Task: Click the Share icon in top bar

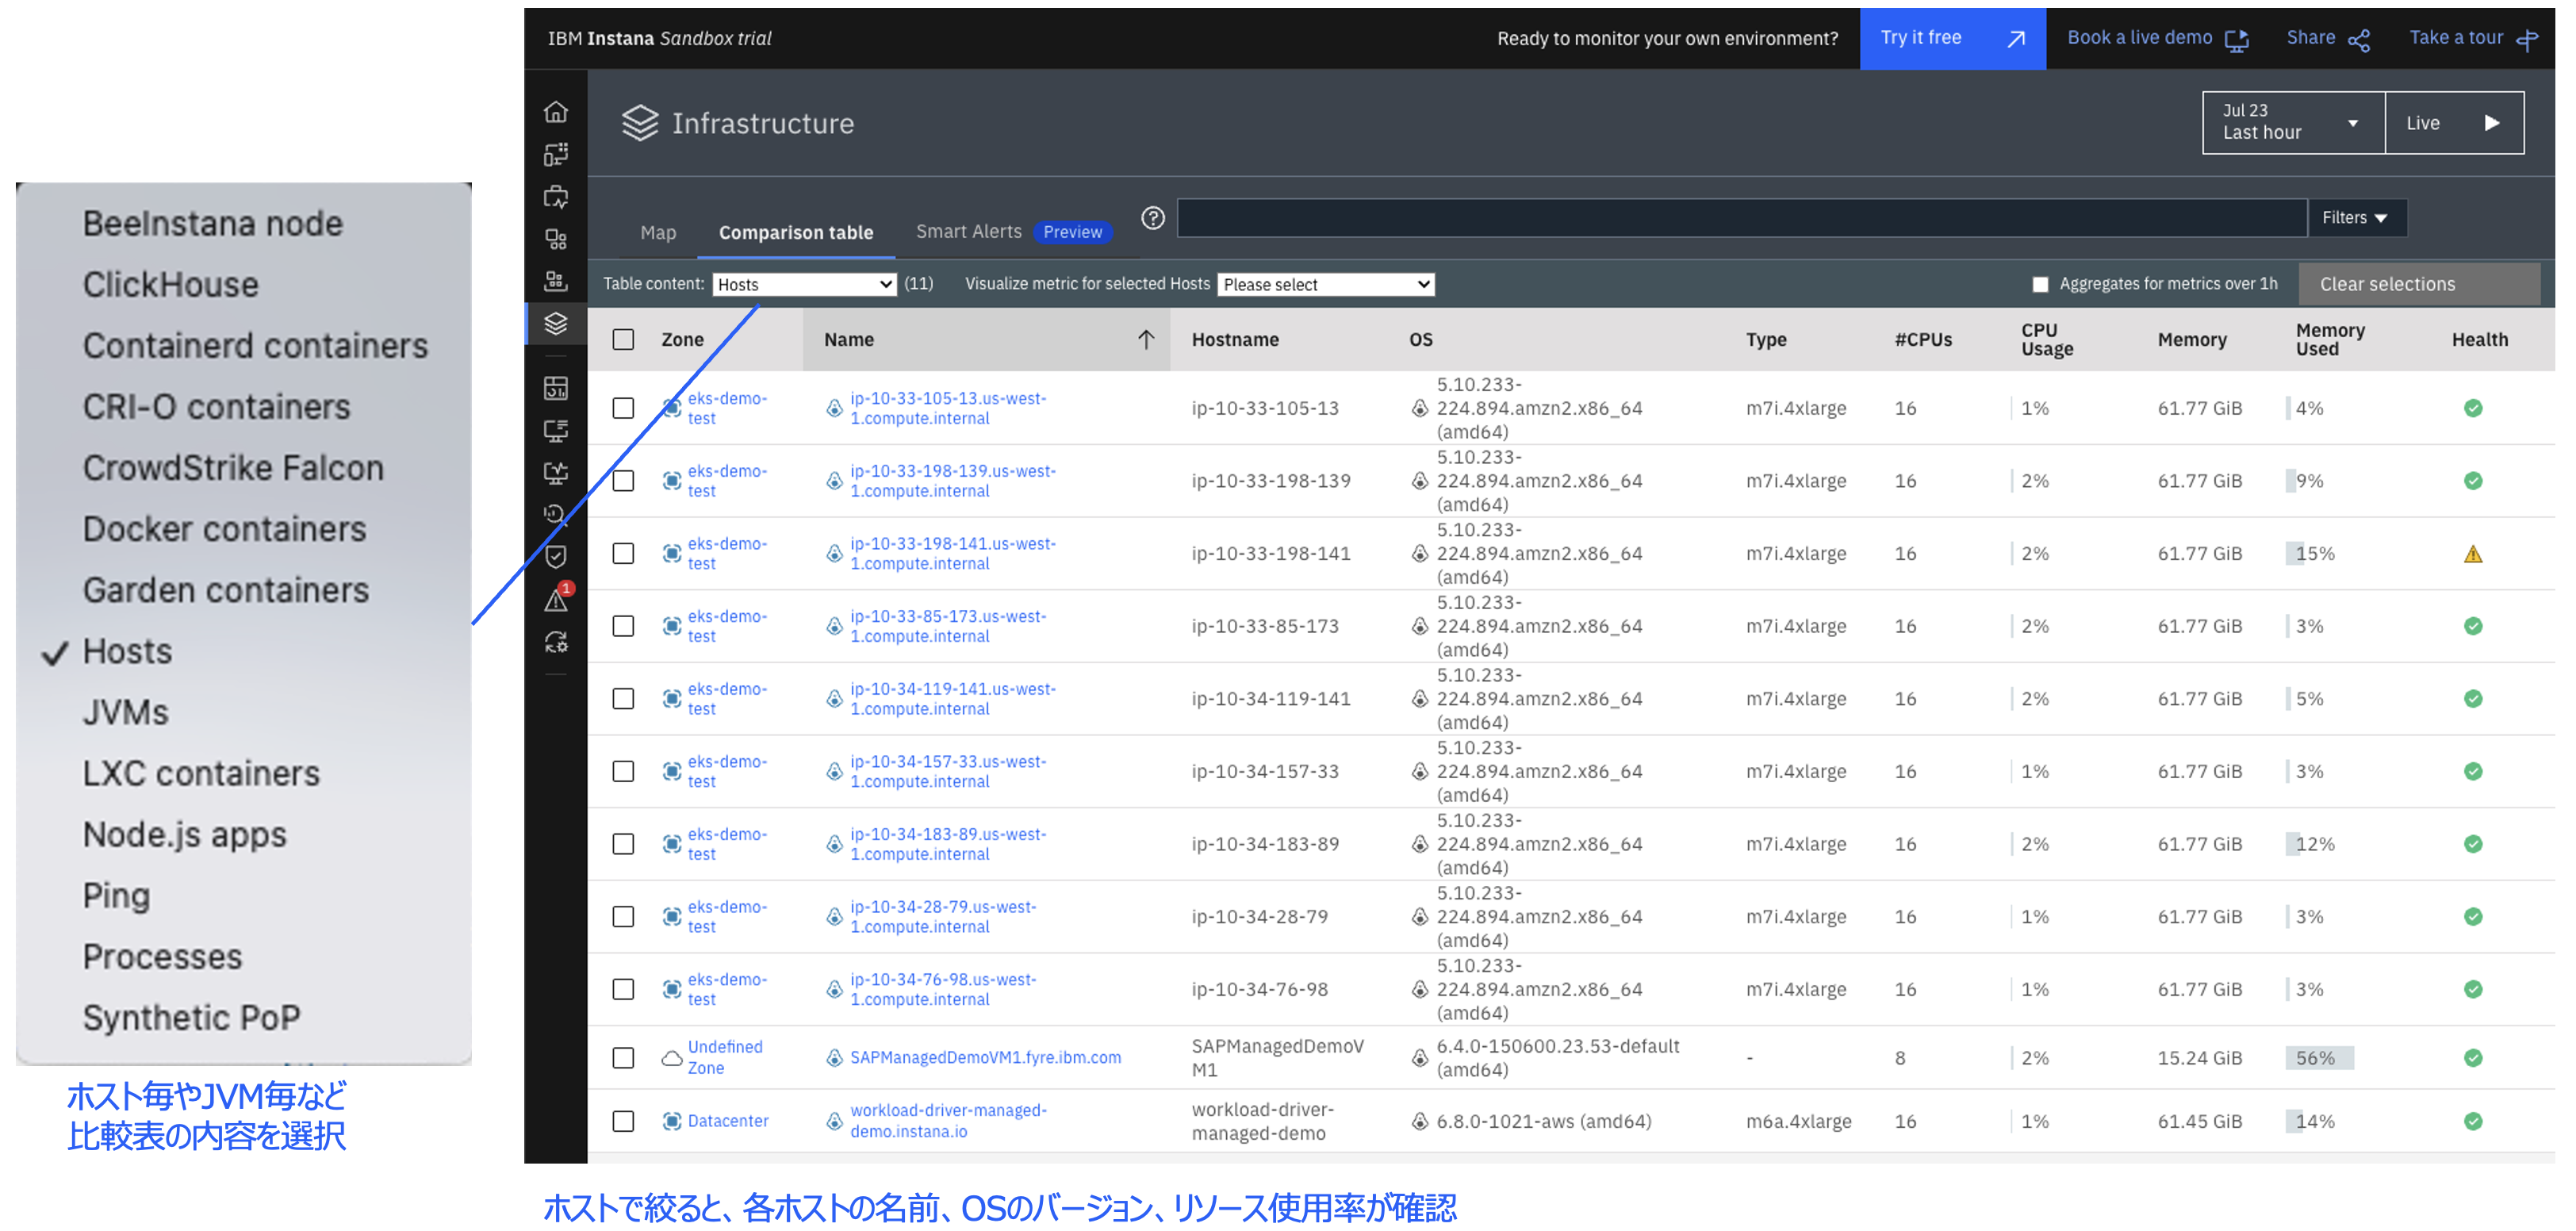Action: tap(2359, 40)
